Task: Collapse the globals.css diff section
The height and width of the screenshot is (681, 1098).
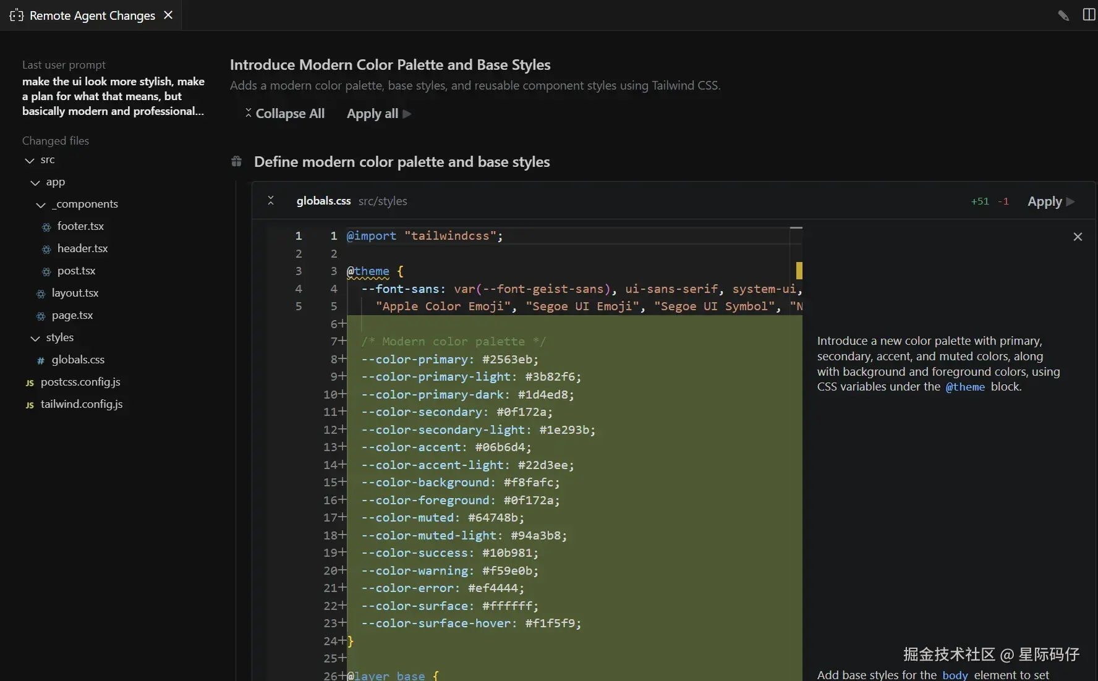Action: click(x=271, y=201)
